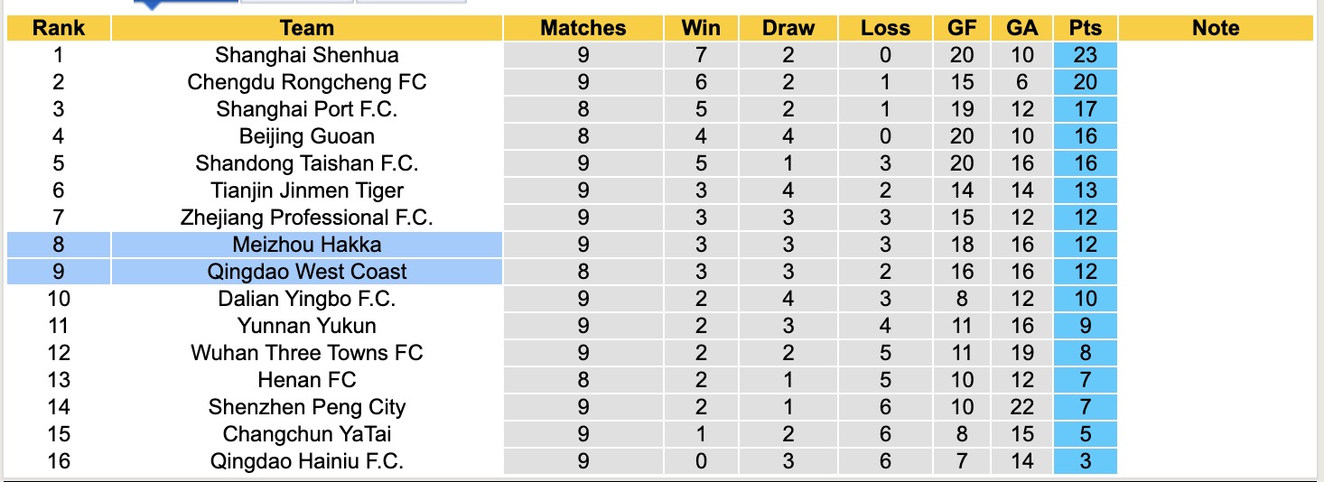1324x482 pixels.
Task: Click the Loss column header
Action: 885,28
